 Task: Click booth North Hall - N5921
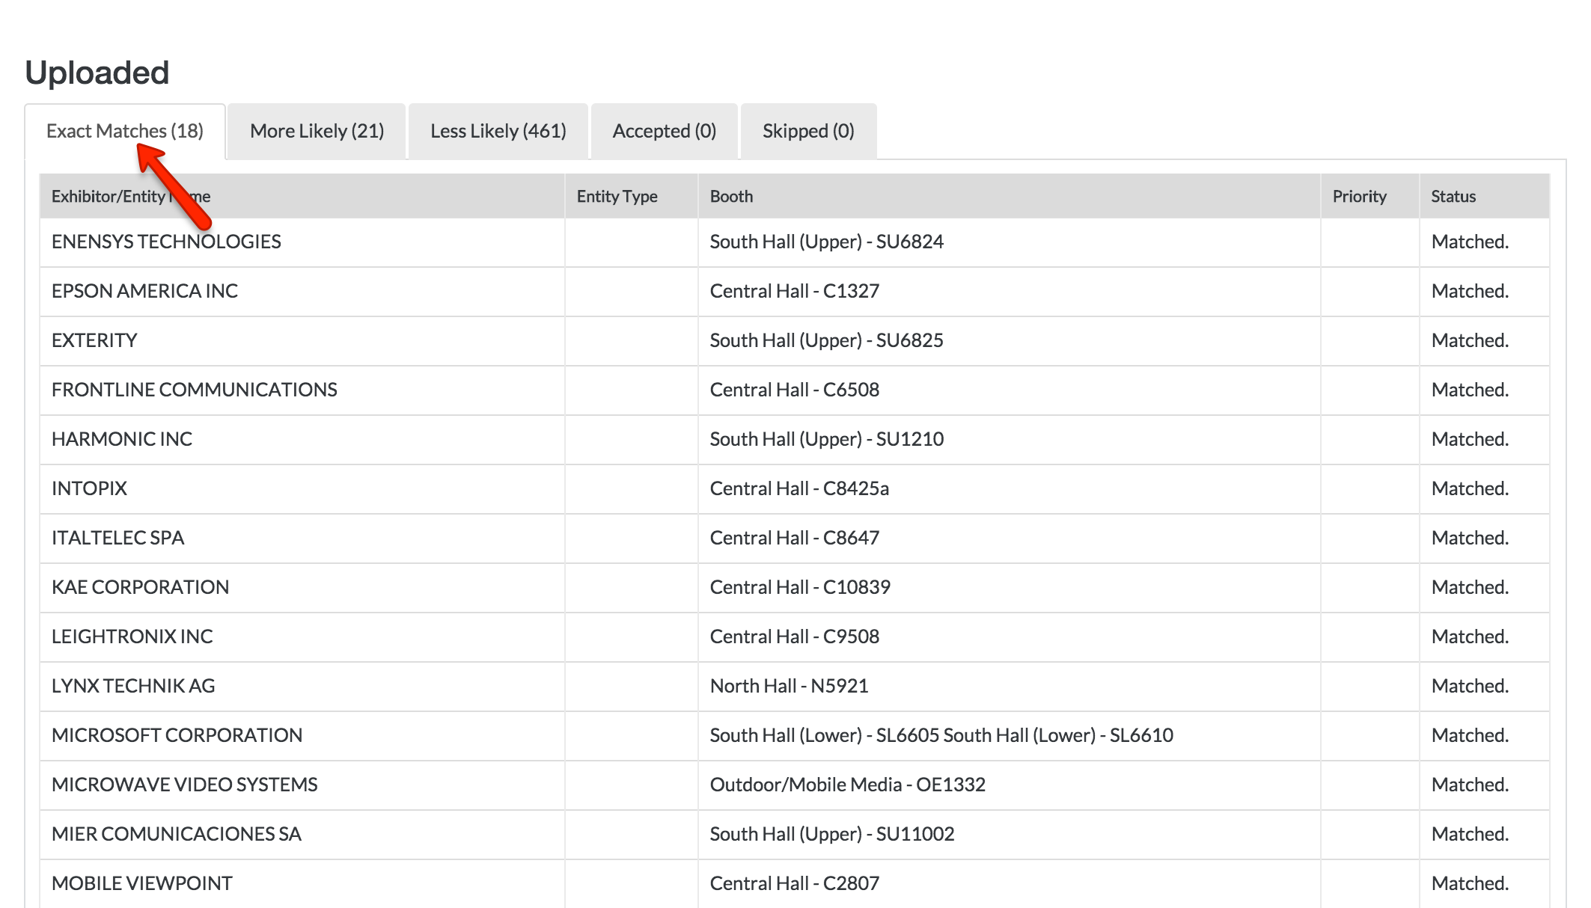(x=789, y=686)
